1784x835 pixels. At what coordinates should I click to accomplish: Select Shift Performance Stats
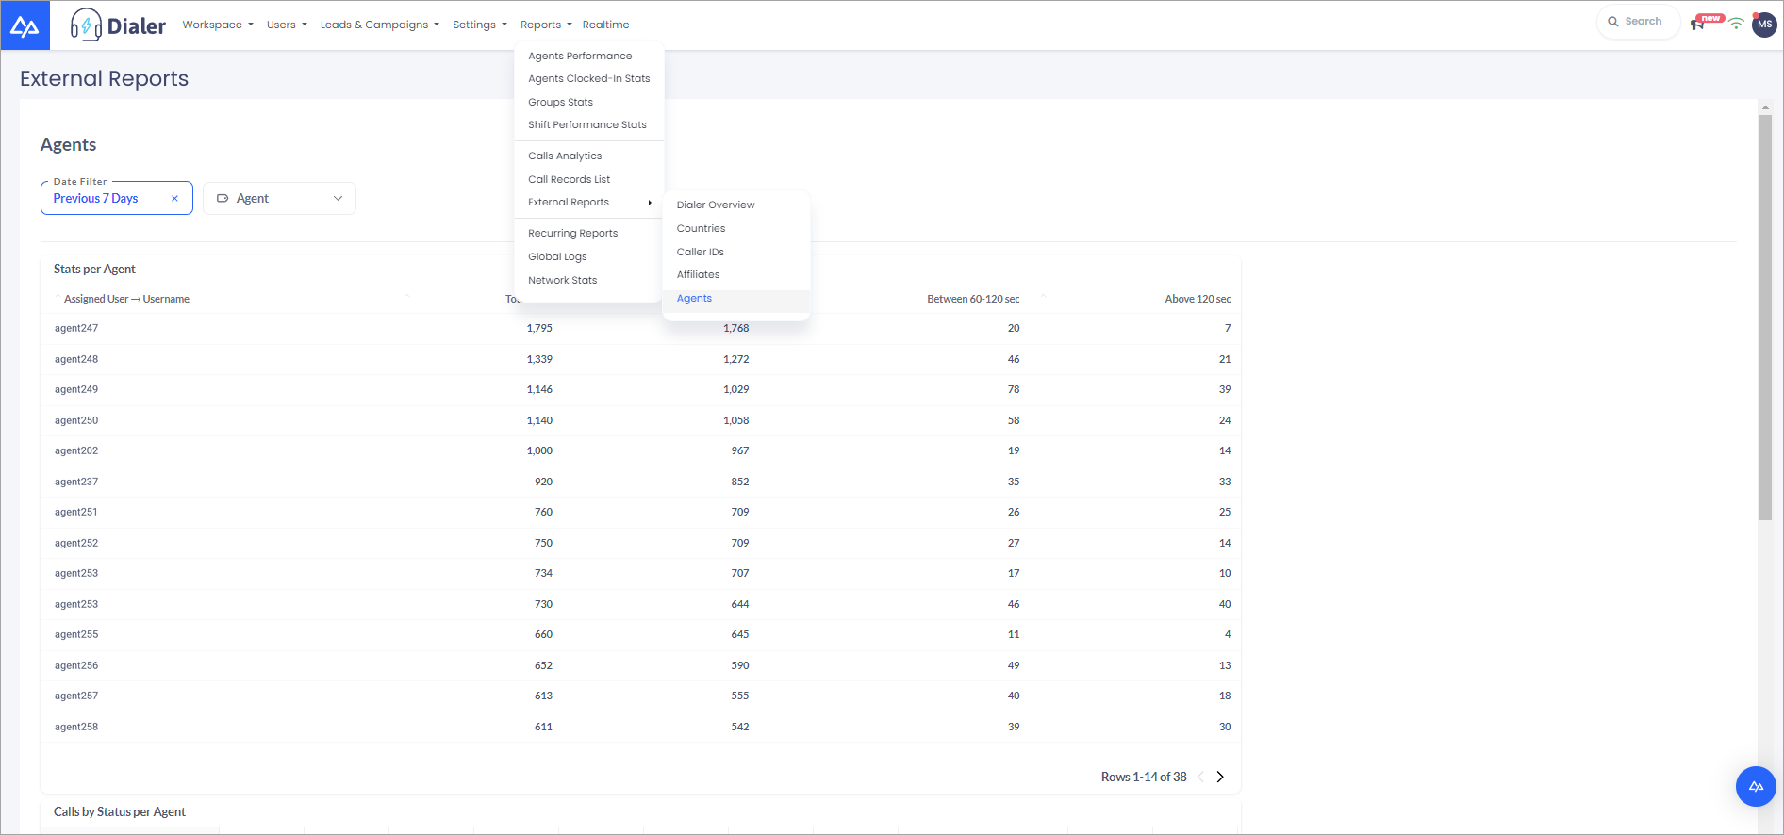589,124
